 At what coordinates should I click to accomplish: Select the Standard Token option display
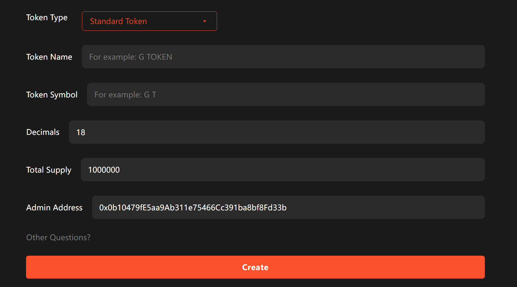coord(118,21)
